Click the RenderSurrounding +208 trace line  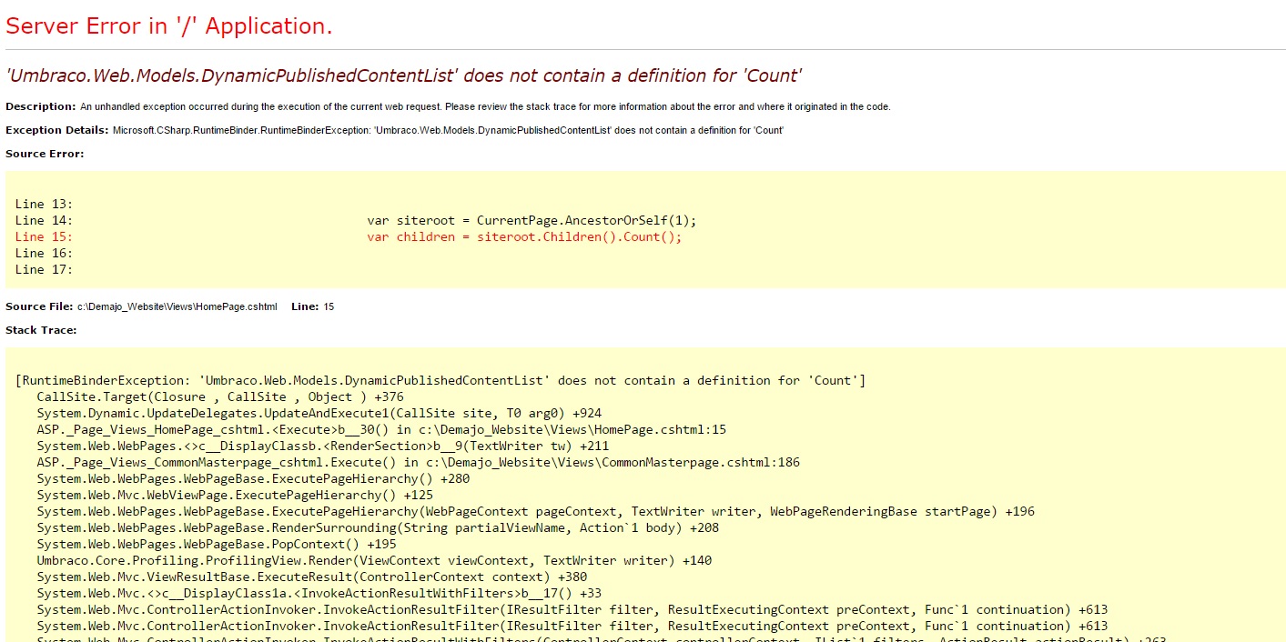click(378, 527)
